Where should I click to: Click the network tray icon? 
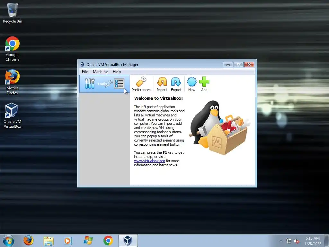pos(289,241)
